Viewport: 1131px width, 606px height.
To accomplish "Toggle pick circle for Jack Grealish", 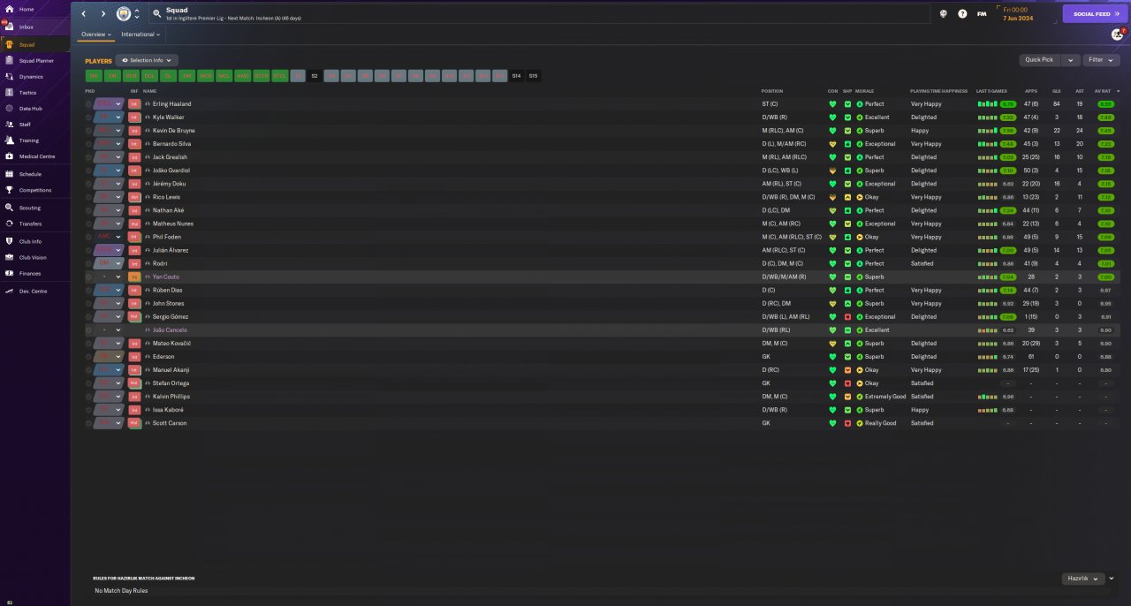I will tap(88, 157).
